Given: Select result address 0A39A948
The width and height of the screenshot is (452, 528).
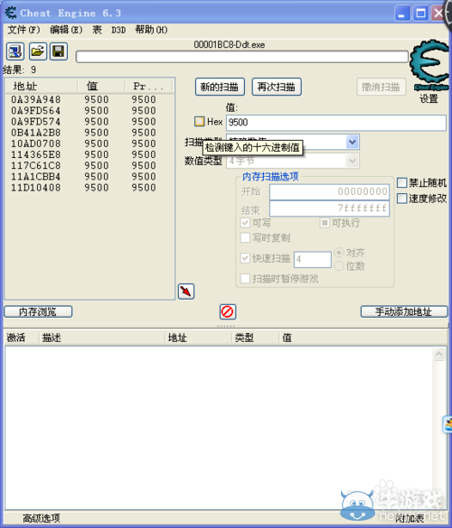Looking at the screenshot, I should (x=36, y=99).
